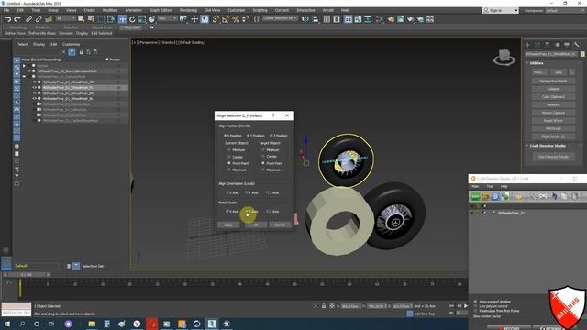Open the Create Selection Set dropdown
This screenshot has width=587, height=330.
click(x=280, y=18)
